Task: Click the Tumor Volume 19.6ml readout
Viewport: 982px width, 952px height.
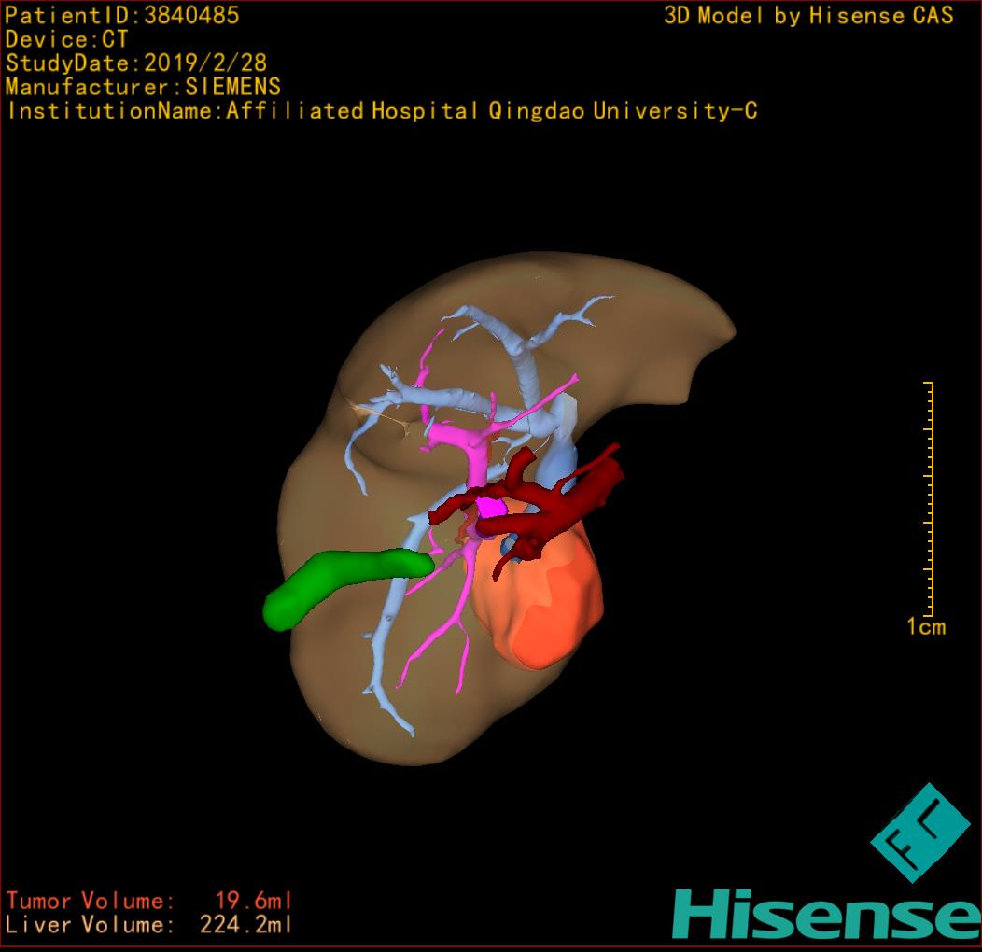Action: [x=149, y=901]
